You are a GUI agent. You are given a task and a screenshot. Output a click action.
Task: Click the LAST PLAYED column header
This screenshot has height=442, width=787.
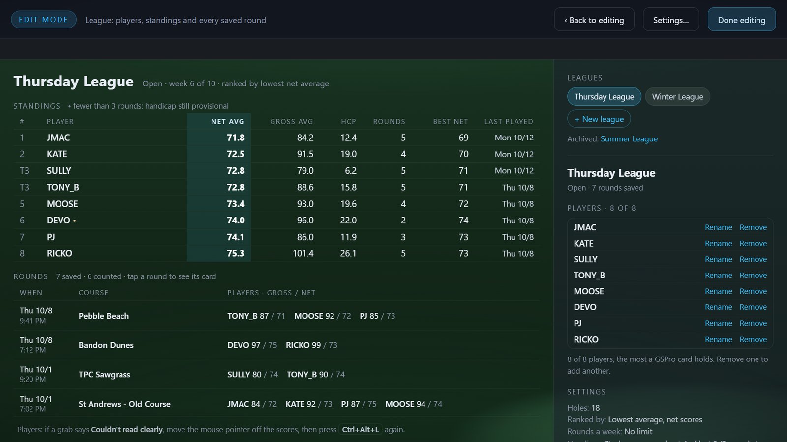click(509, 121)
